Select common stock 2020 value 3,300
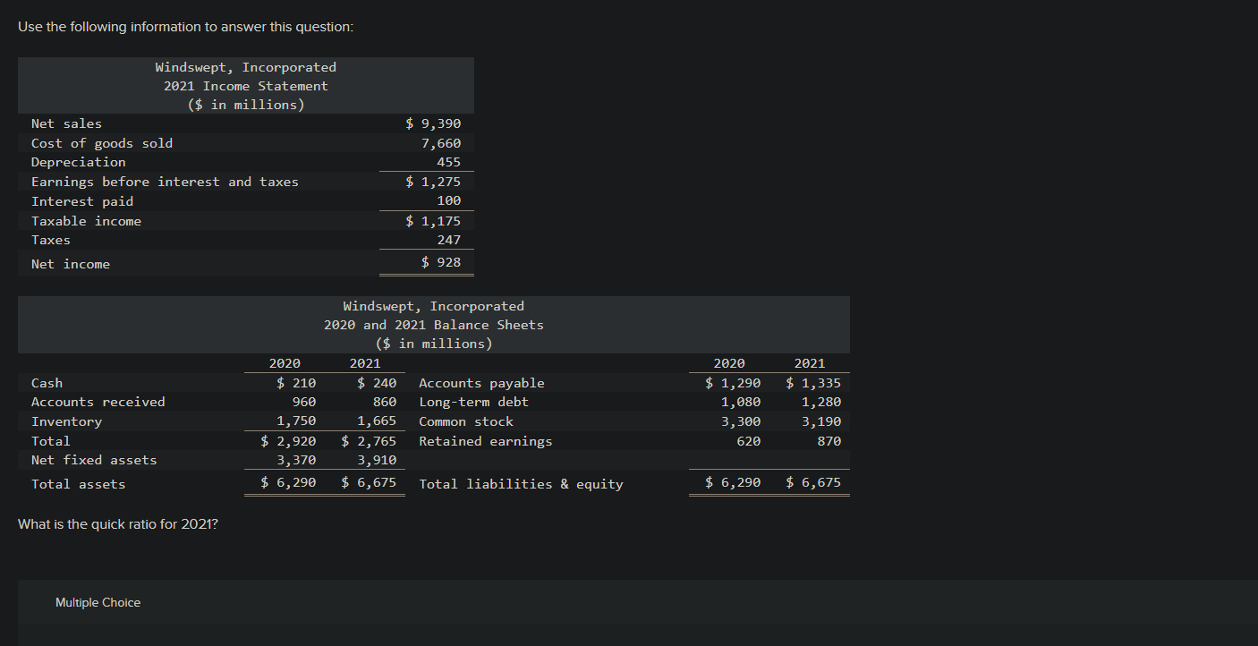The width and height of the screenshot is (1258, 646). [x=741, y=421]
